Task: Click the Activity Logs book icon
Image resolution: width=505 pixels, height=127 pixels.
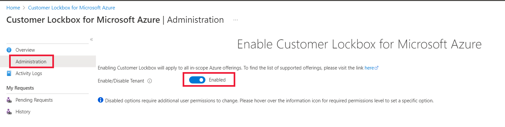Action: point(9,73)
